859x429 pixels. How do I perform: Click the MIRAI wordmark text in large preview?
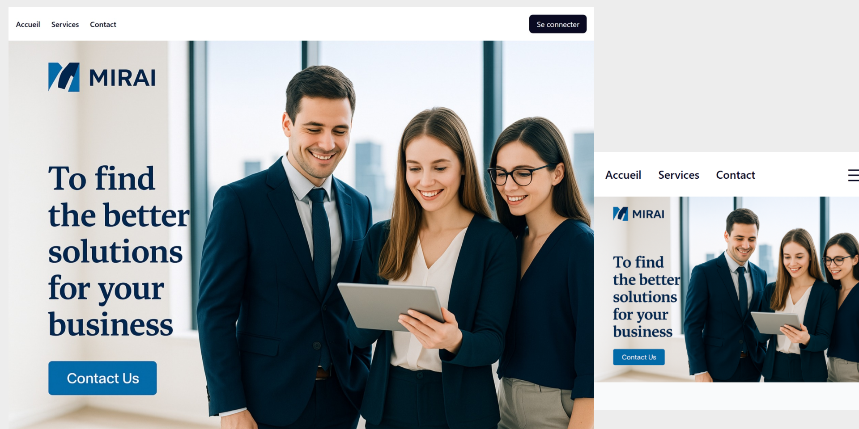click(122, 78)
